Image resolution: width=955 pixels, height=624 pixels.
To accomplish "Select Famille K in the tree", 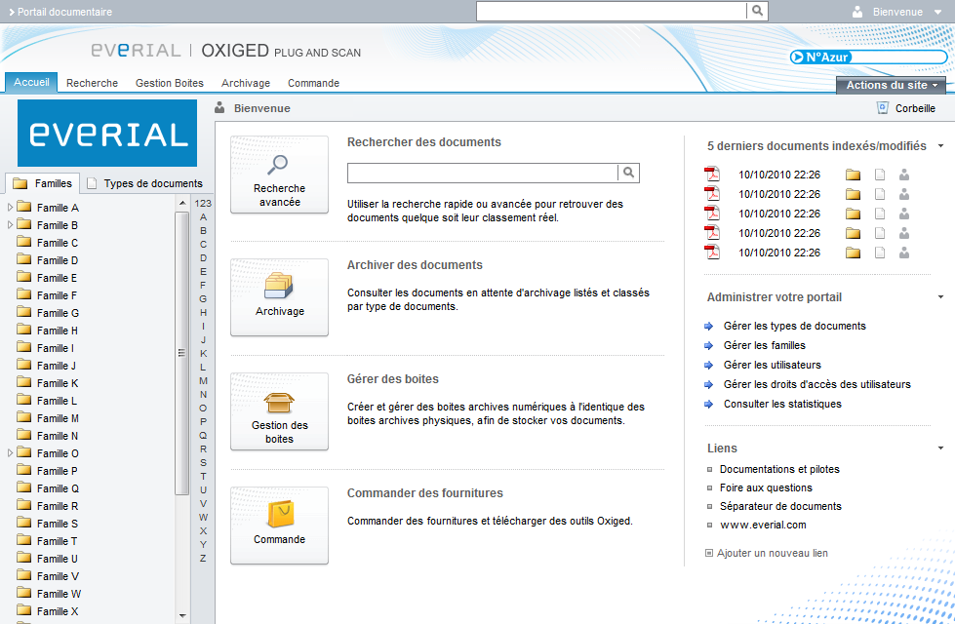I will 58,383.
